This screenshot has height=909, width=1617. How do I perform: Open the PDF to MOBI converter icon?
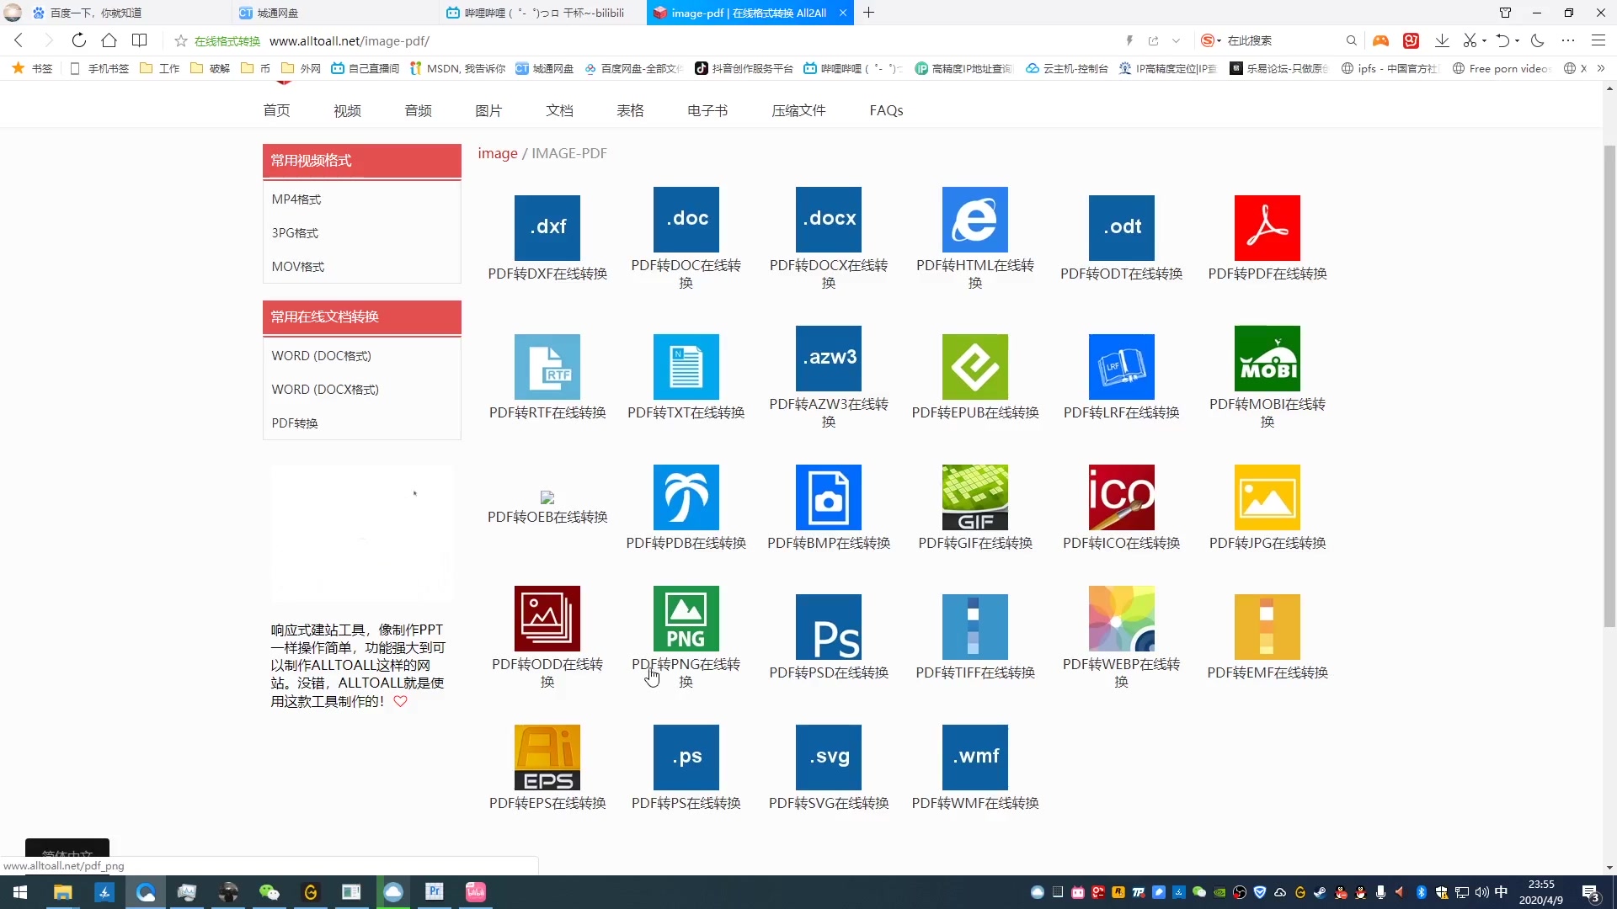point(1267,358)
